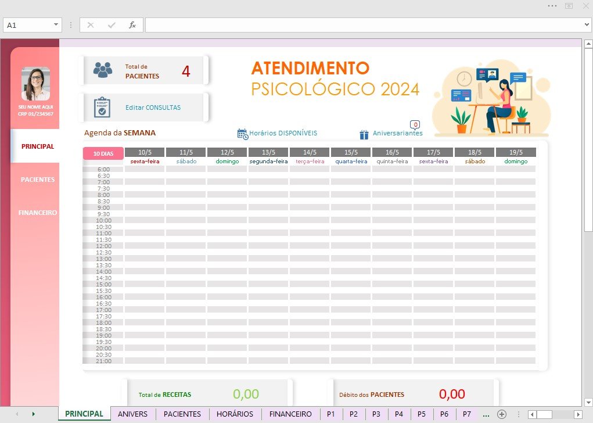Click the horizontal sheet scrollbar thumb

point(544,414)
